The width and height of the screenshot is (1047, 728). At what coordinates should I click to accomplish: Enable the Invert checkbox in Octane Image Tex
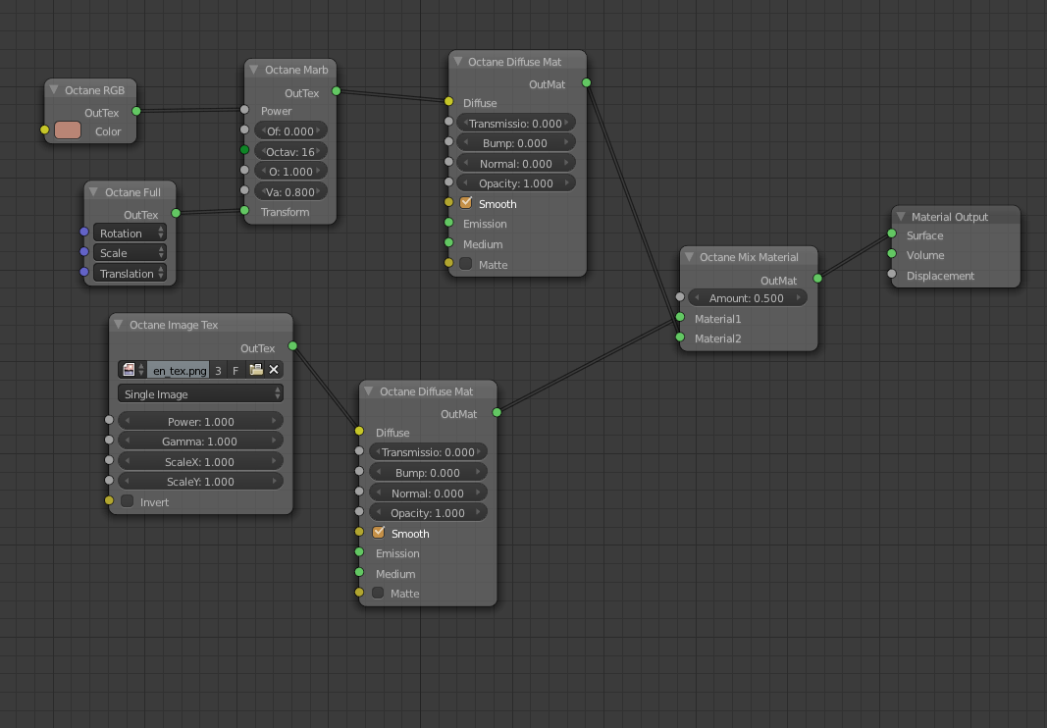click(128, 501)
